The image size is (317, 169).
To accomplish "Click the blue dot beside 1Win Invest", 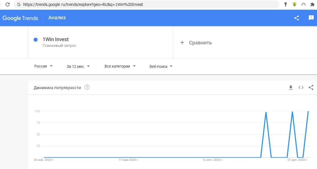I will pos(36,40).
